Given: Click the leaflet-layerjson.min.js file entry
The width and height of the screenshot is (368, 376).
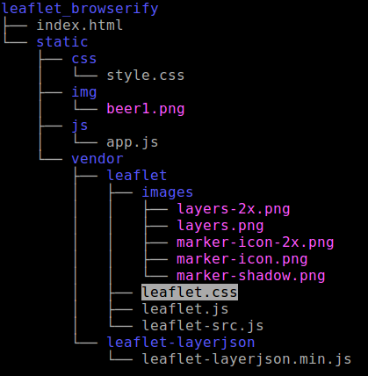Looking at the screenshot, I should [247, 359].
